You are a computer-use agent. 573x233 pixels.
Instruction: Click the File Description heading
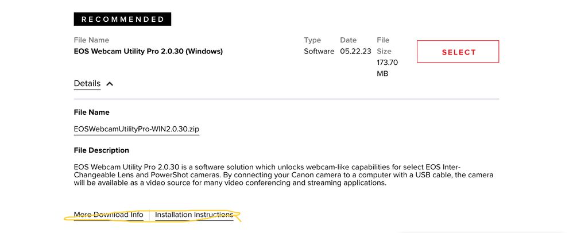[102, 150]
